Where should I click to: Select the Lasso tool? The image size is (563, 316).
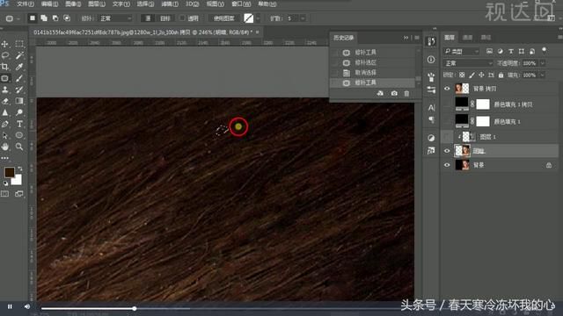click(5, 55)
